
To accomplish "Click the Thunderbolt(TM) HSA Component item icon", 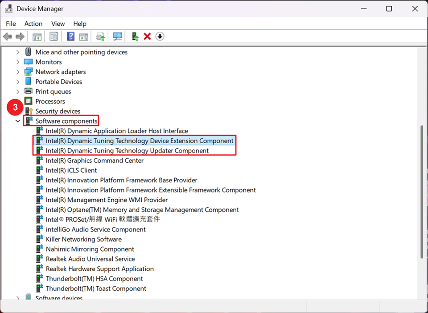I will click(40, 278).
